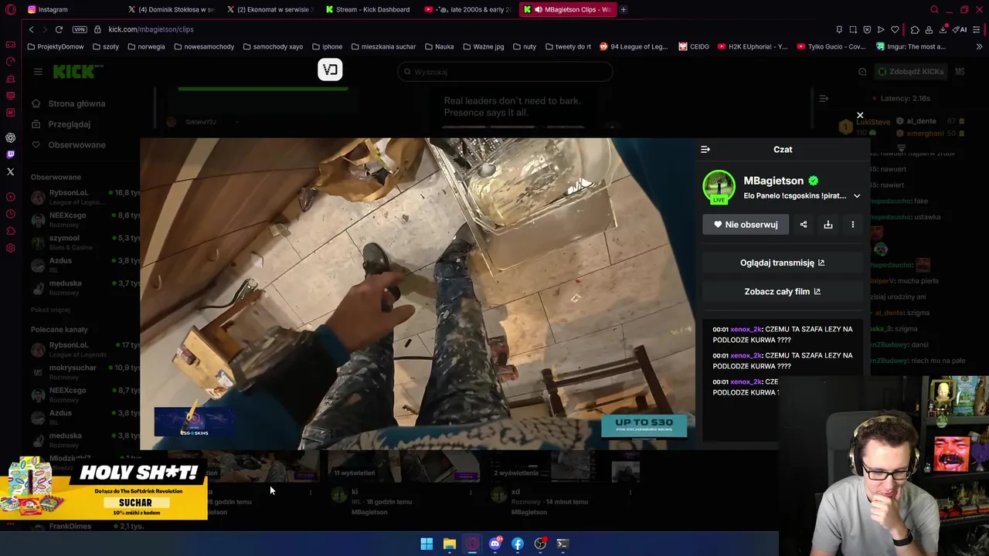Screen dimensions: 989x556
Task: Open X in Opera sidebar
Action: click(11, 171)
